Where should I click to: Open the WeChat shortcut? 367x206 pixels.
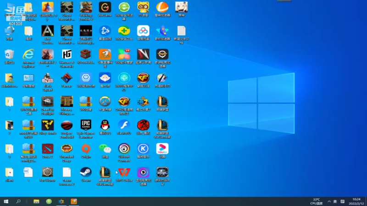[x=105, y=151]
